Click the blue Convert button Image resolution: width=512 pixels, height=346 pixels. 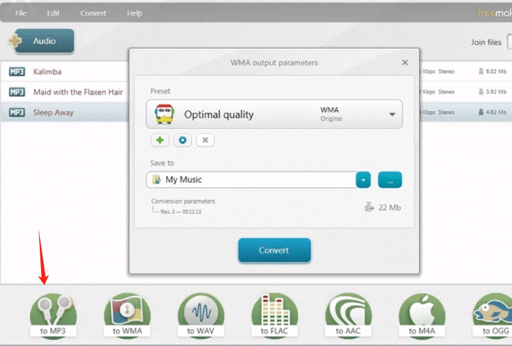274,250
